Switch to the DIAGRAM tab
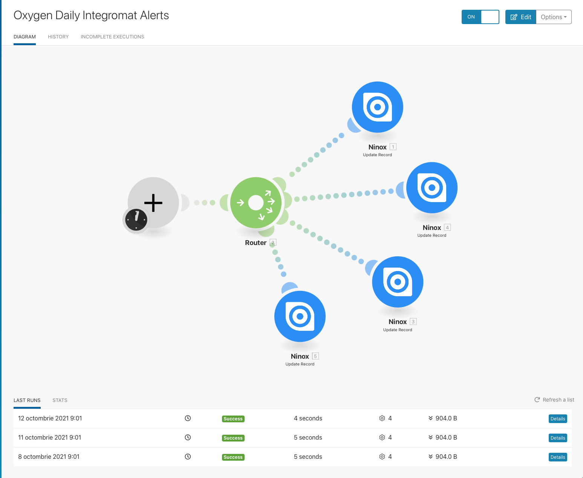583x478 pixels. coord(24,37)
